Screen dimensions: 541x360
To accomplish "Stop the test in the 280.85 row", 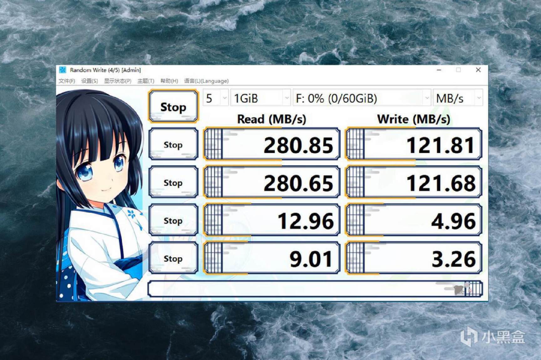I will point(173,144).
